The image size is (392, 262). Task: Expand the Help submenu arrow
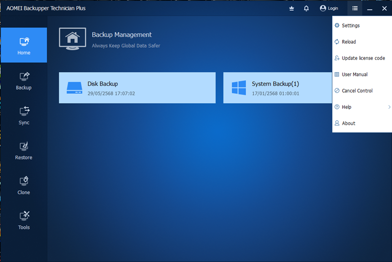pyautogui.click(x=389, y=107)
